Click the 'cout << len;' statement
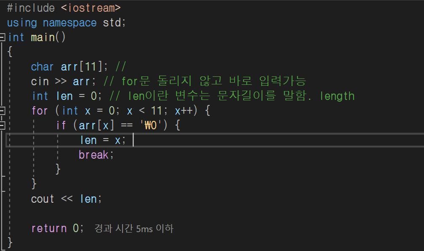 pos(66,199)
